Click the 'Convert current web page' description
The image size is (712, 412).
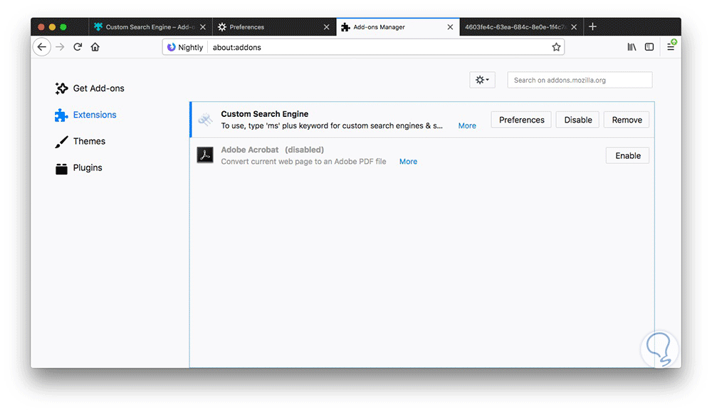[303, 161]
